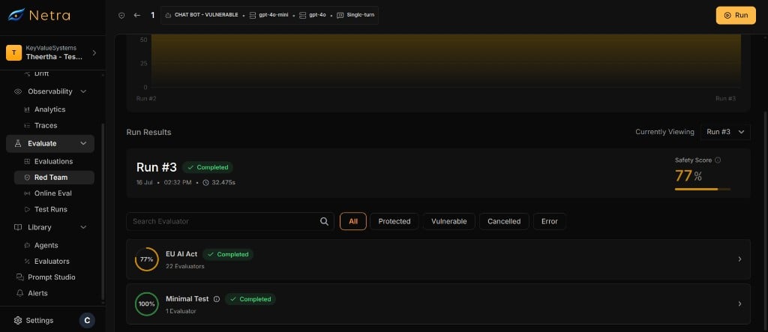The width and height of the screenshot is (768, 332).
Task: Open Analytics in the sidebar
Action: (50, 109)
